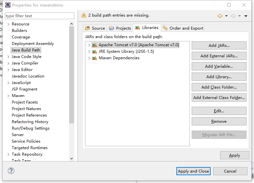Click the build path warning icon

84,15
